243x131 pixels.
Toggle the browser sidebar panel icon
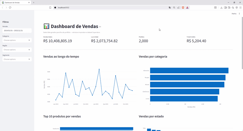tap(225, 8)
